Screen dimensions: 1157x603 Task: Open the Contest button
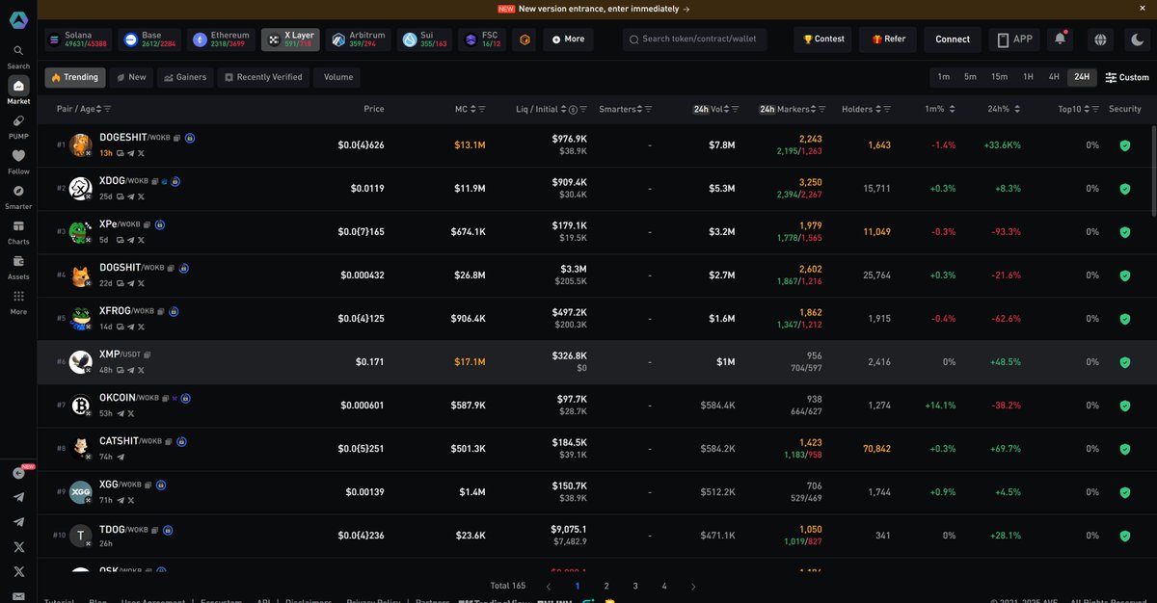[823, 39]
